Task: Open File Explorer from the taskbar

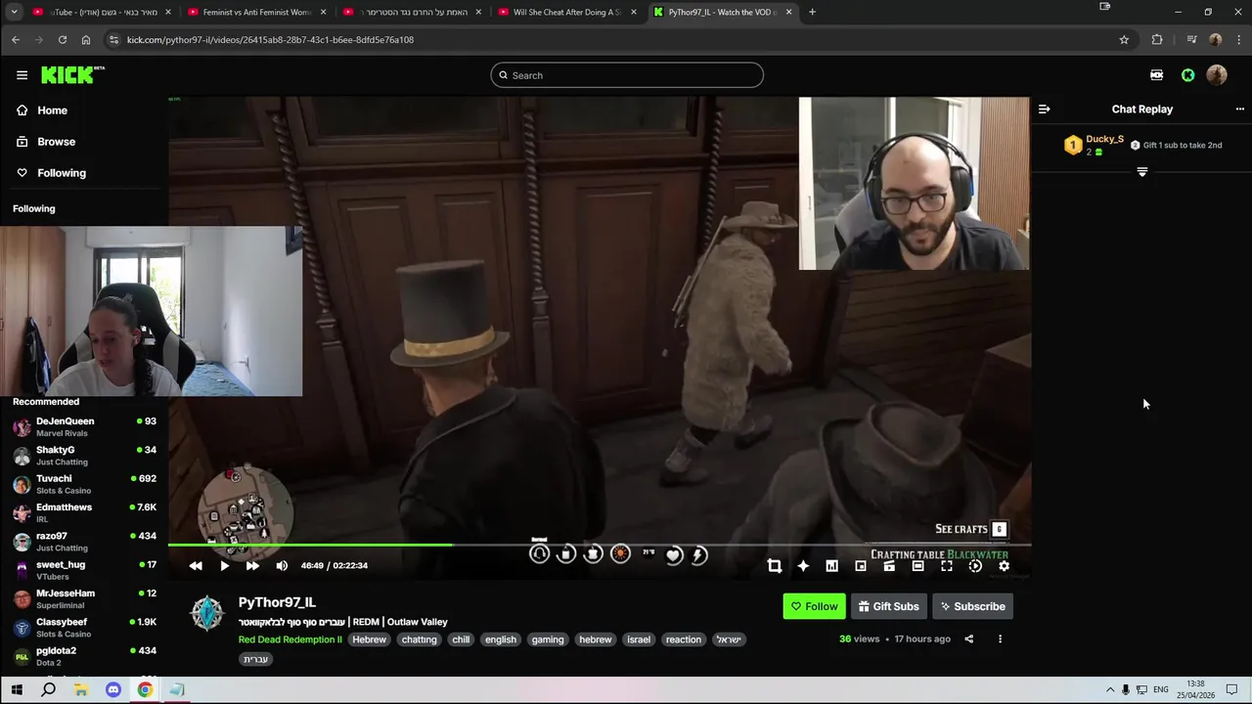Action: 80,690
